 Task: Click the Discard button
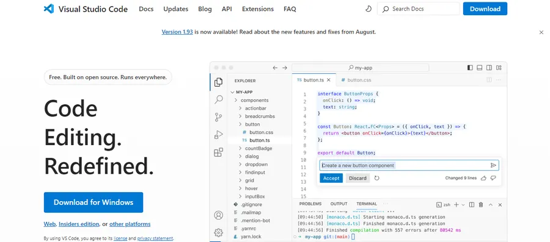(x=358, y=179)
